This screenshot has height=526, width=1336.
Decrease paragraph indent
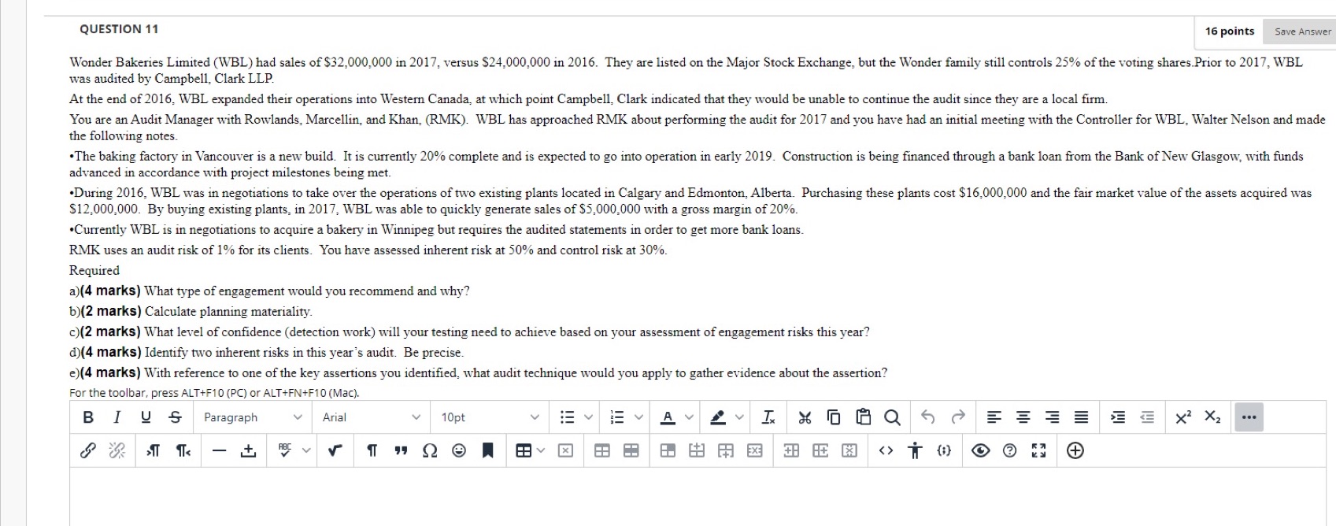tap(1147, 417)
